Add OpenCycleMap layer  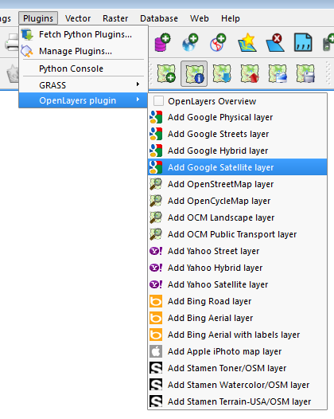click(238, 201)
